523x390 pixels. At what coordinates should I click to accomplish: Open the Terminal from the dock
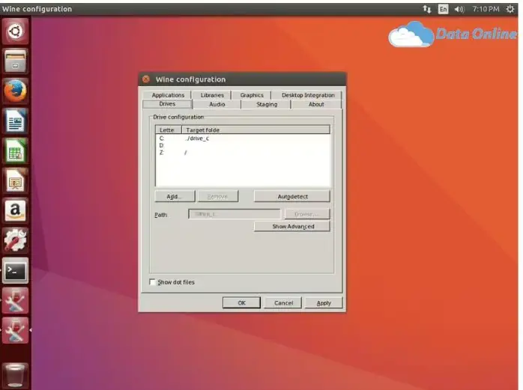coord(15,270)
